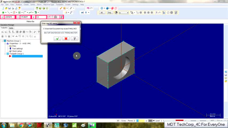Open the Analyze menu

[x=19, y=5]
